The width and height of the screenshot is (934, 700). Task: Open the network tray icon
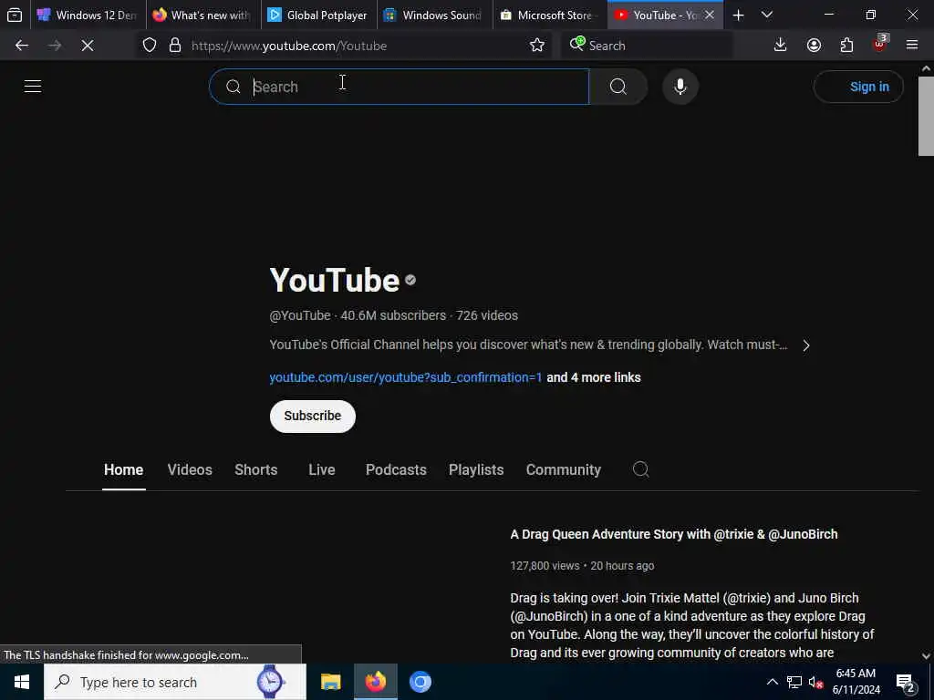[x=794, y=682]
